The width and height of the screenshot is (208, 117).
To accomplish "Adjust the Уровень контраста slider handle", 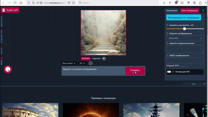I will 184,29.
